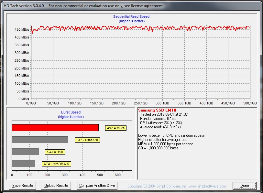Click the 250,1GB axis label

(x=140, y=103)
